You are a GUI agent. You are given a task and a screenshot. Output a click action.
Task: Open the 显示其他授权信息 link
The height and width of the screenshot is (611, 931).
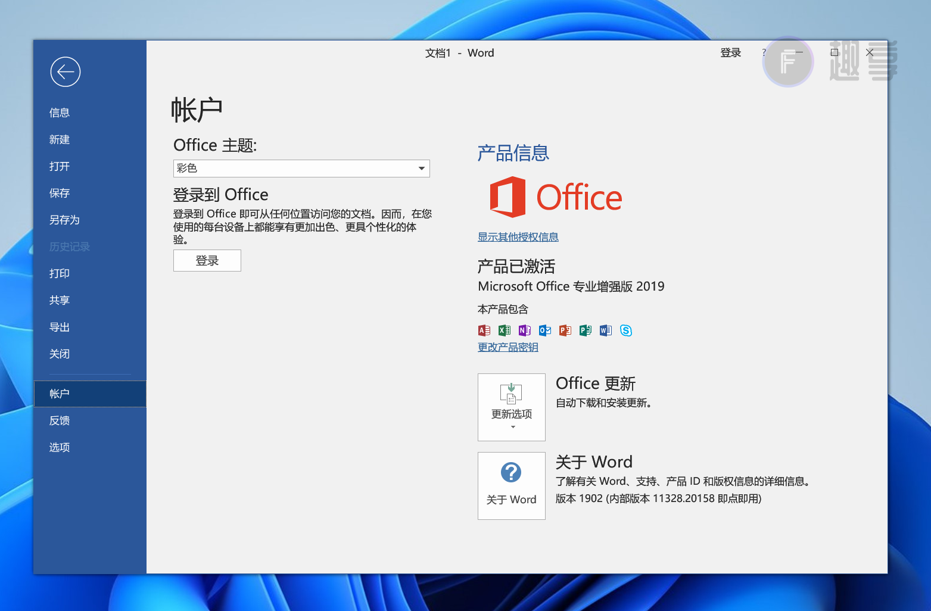coord(518,237)
